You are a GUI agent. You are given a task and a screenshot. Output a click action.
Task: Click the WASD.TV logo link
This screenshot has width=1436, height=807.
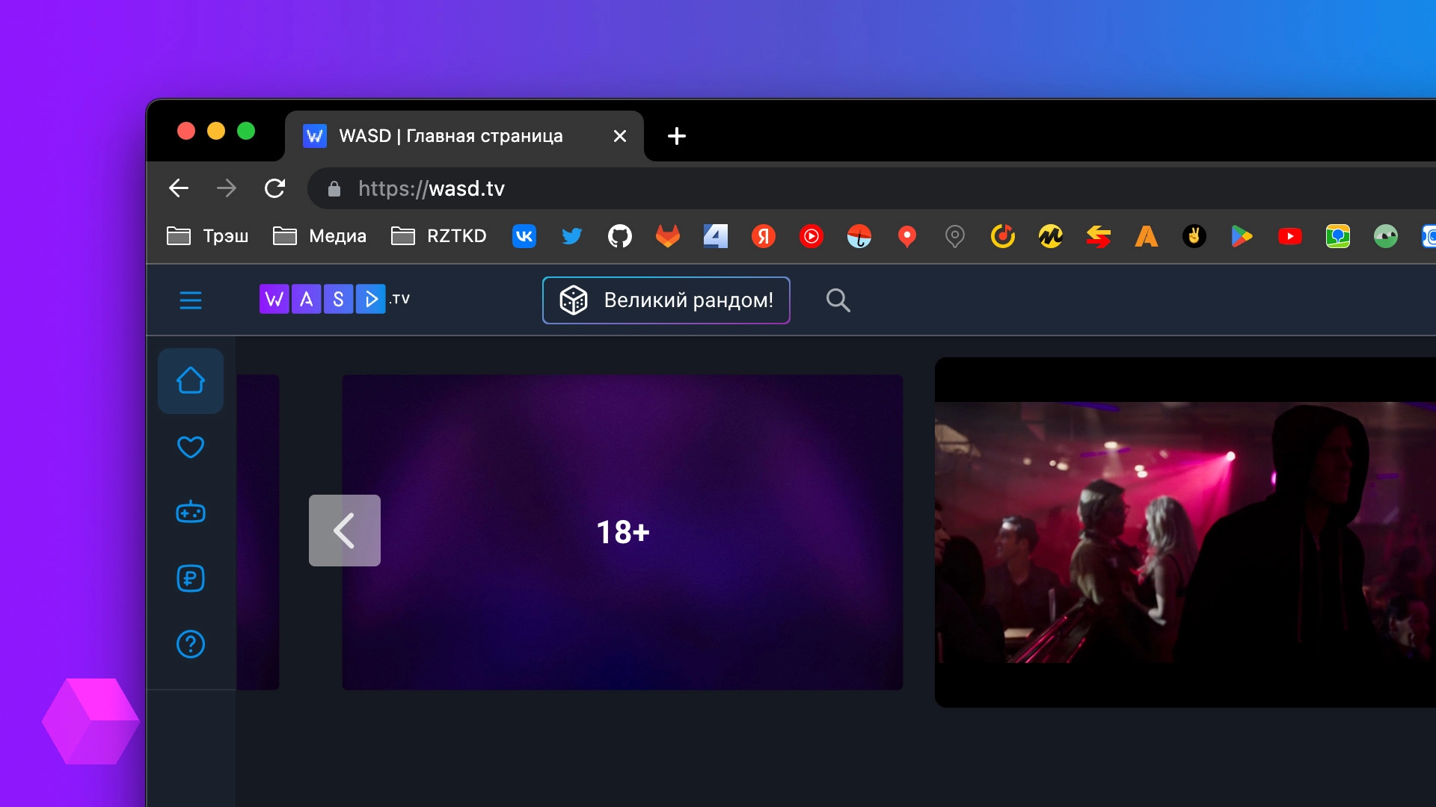pyautogui.click(x=334, y=299)
